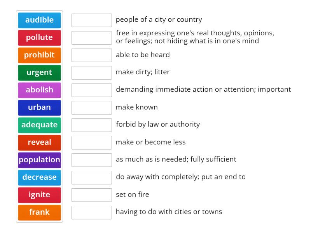Click answer box beside "people of a city or country"
The height and width of the screenshot is (233, 311).
click(x=92, y=20)
